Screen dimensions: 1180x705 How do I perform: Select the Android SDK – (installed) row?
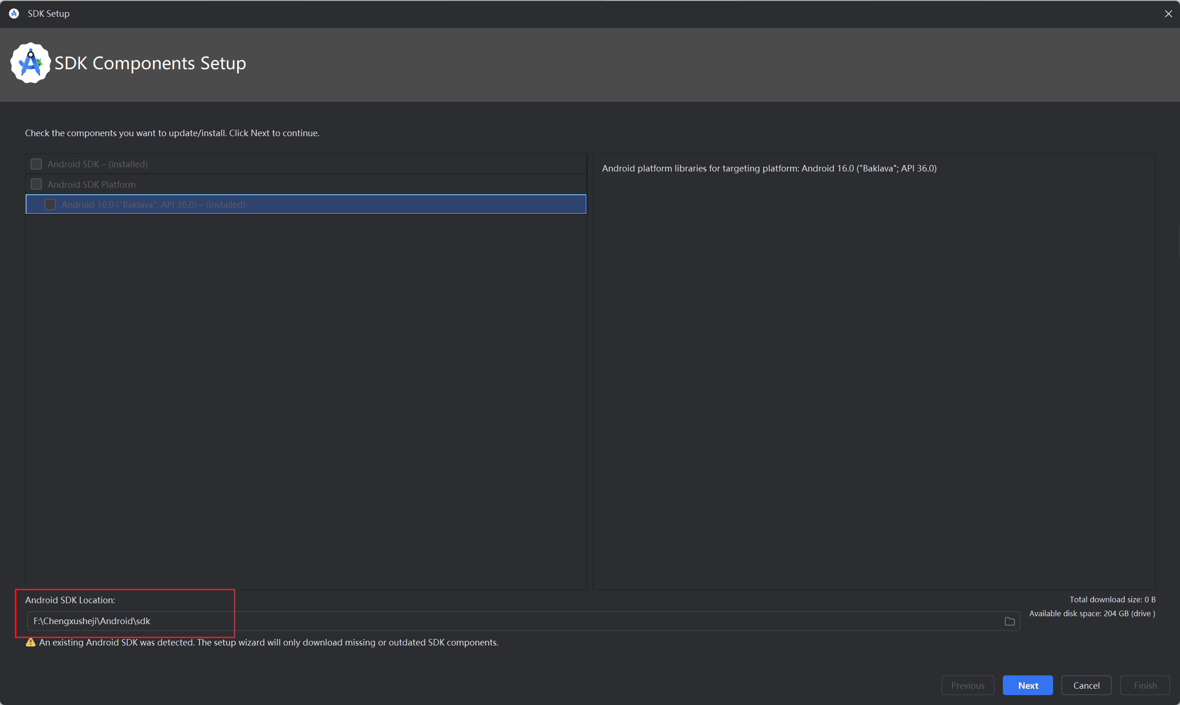click(x=305, y=164)
